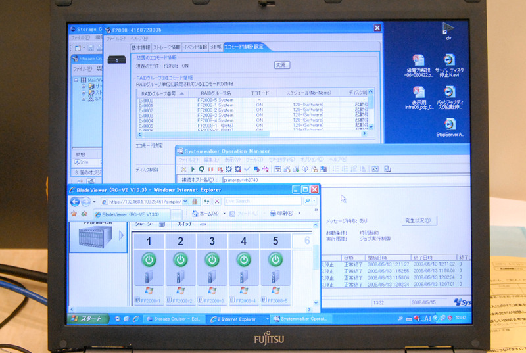Click Add to Favorites icon in IE
Screen dimensions: 526x353
[x=84, y=214]
